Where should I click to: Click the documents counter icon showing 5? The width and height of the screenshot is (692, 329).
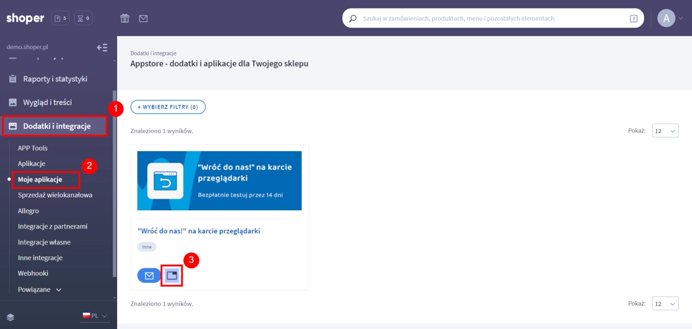[60, 19]
